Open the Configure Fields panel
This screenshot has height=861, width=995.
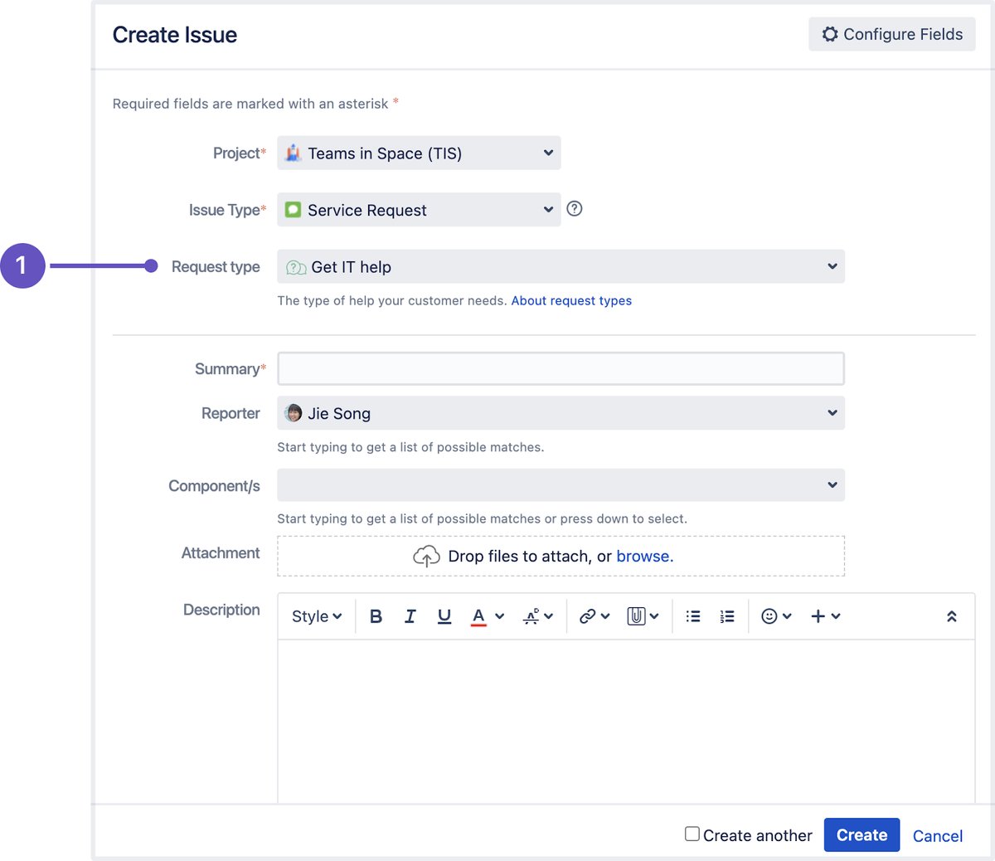pyautogui.click(x=891, y=34)
